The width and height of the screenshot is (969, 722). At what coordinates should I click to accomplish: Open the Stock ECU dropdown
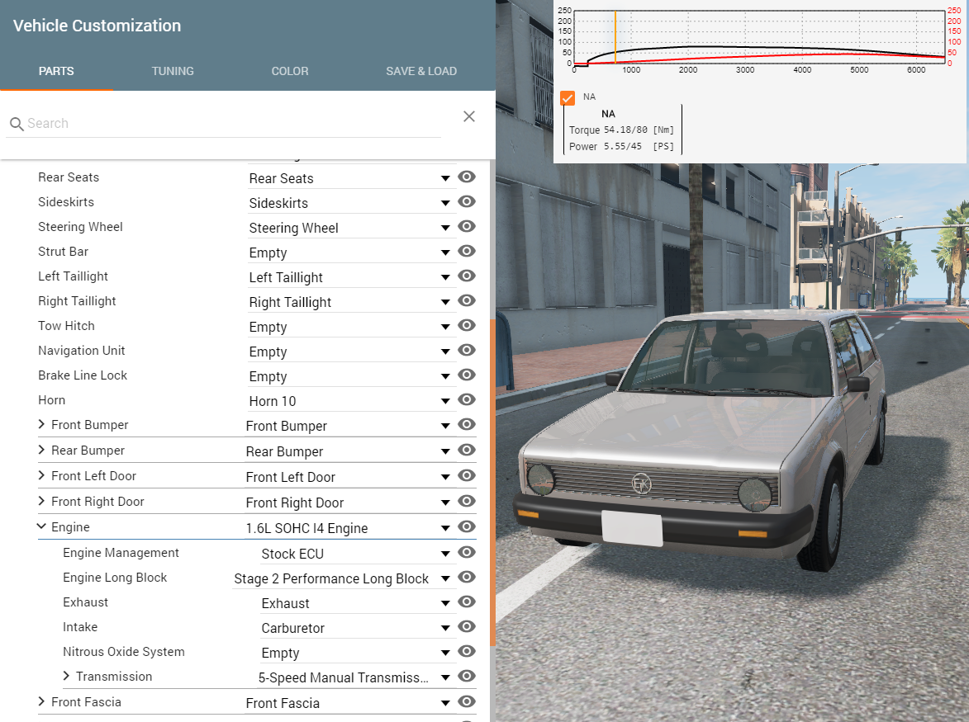coord(357,554)
